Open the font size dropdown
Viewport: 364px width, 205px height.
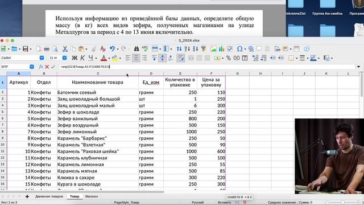(64, 58)
